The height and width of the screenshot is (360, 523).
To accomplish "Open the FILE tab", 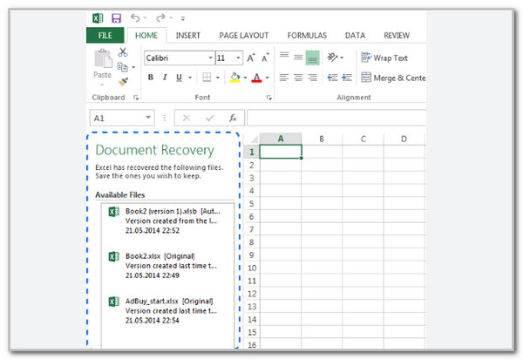I will (x=105, y=36).
